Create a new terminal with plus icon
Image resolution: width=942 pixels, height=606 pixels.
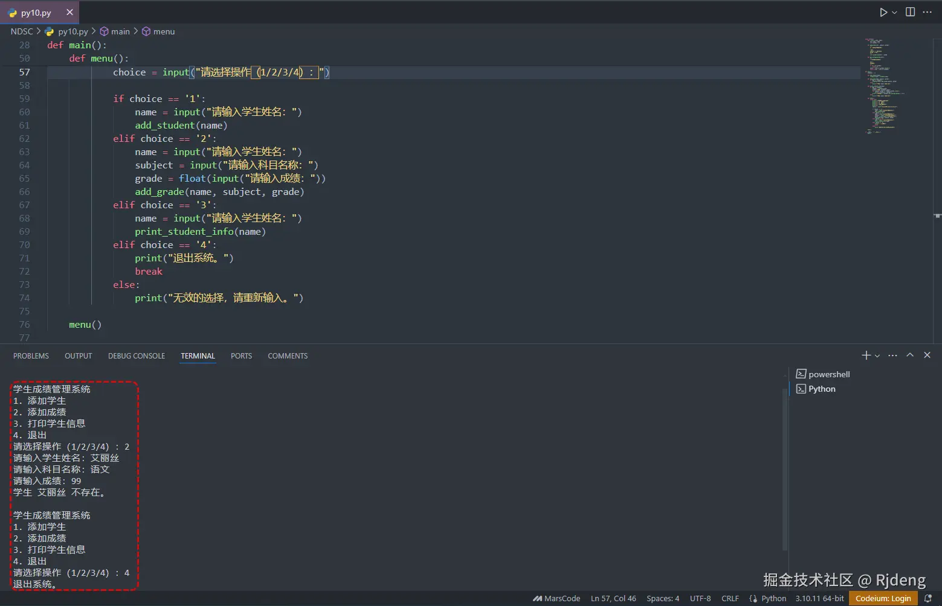point(866,356)
